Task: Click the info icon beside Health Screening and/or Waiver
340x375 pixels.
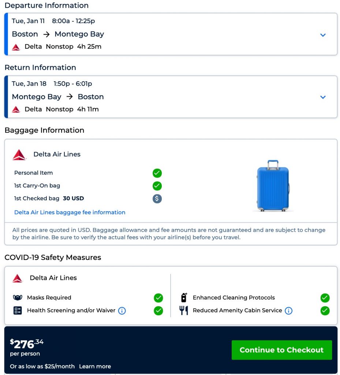Action: [122, 311]
